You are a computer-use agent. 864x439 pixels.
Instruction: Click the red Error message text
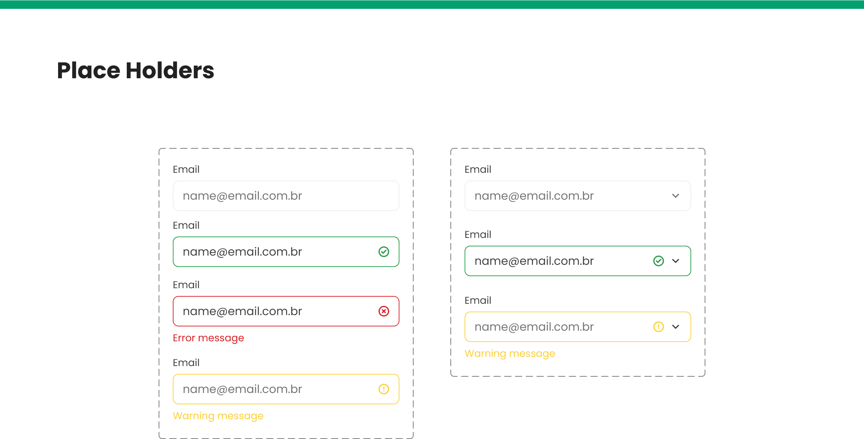pos(208,338)
